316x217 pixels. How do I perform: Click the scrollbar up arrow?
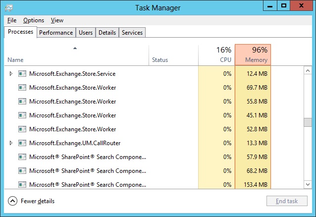coord(308,70)
